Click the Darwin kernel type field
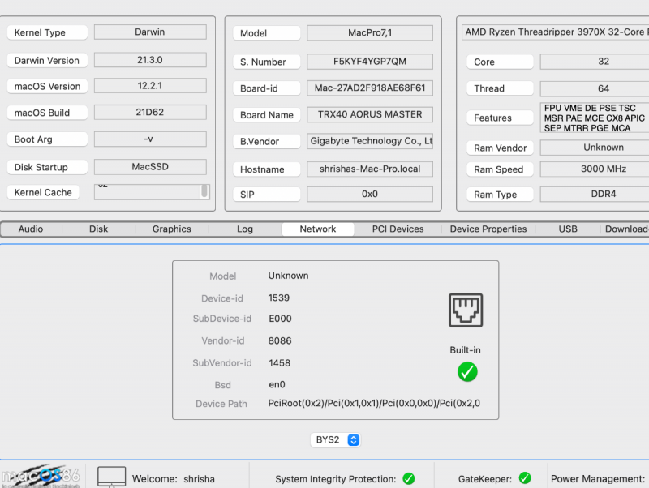649x488 pixels. [x=150, y=32]
